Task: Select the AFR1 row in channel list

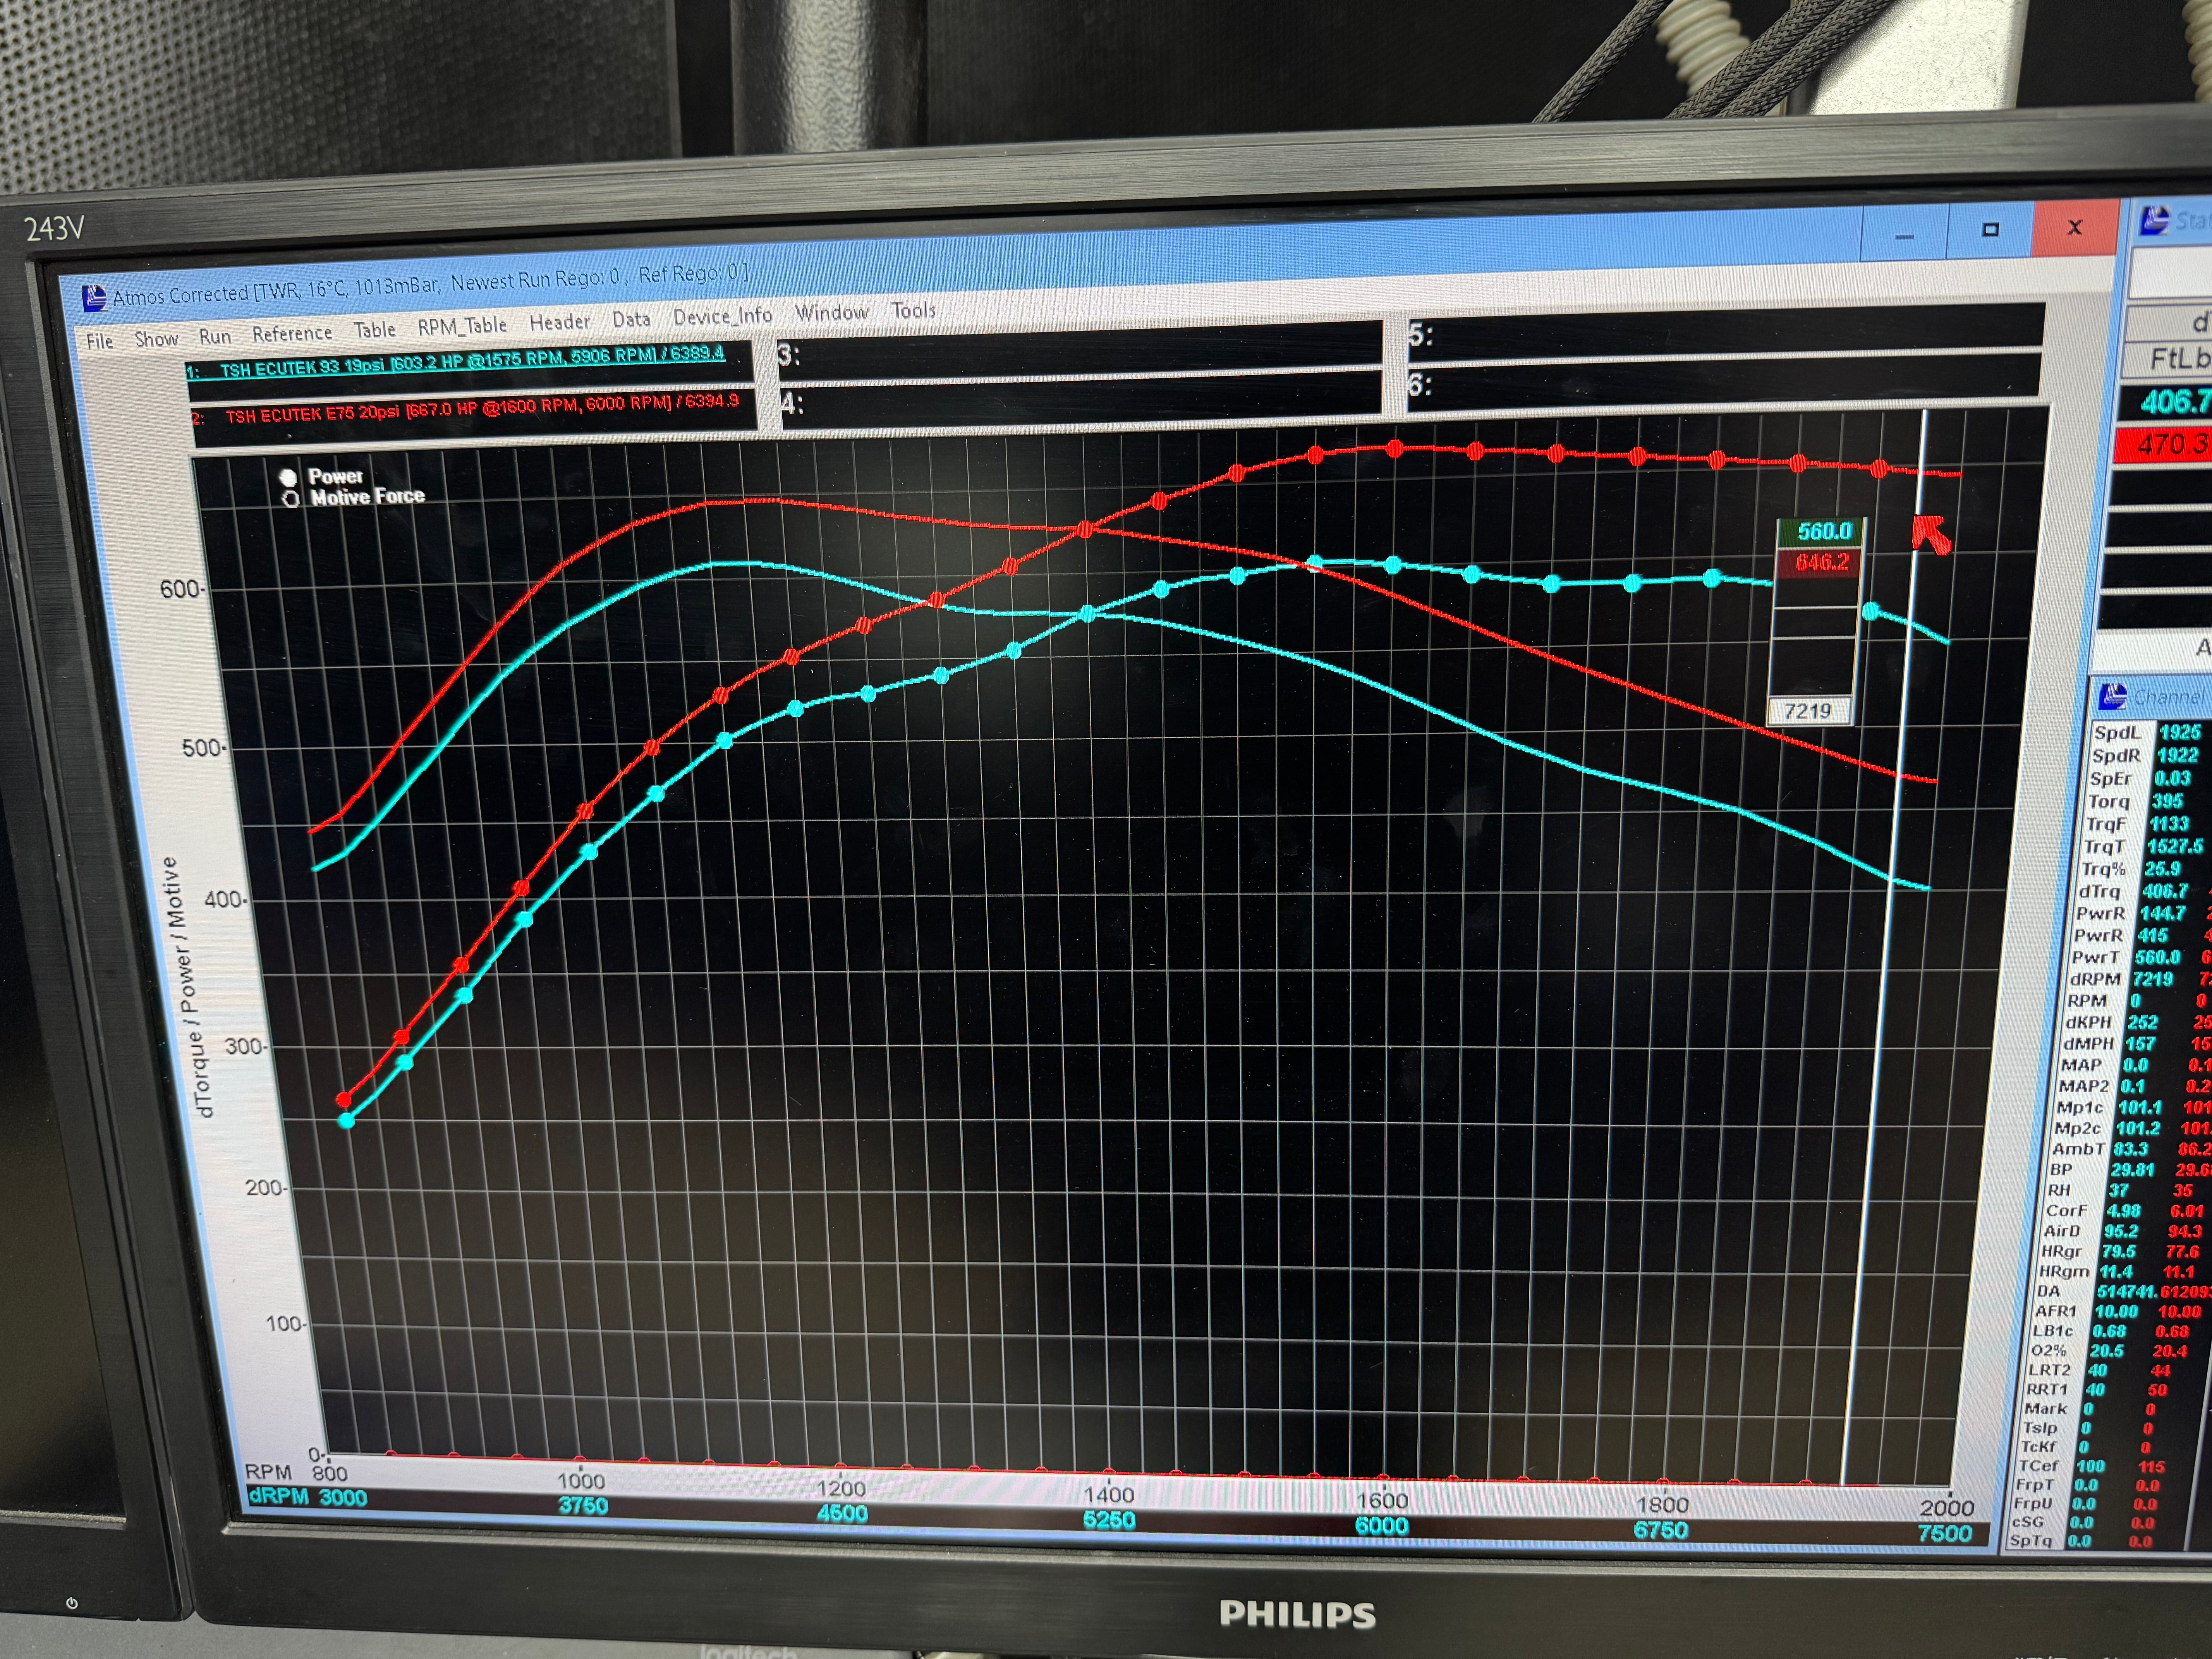Action: (2122, 1311)
